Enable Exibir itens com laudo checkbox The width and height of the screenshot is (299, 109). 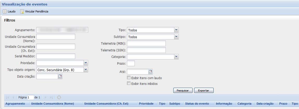coord(129,78)
